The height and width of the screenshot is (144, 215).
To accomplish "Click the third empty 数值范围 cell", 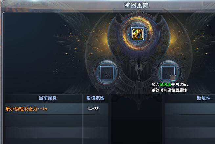I will pyautogui.click(x=96, y=133).
